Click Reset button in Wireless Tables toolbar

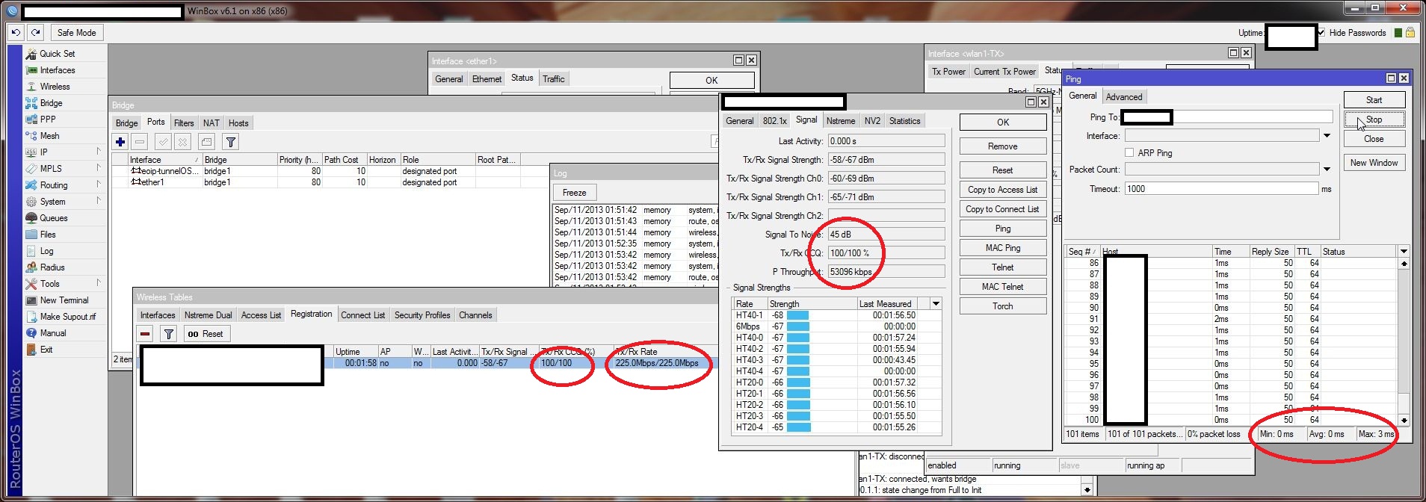point(206,334)
